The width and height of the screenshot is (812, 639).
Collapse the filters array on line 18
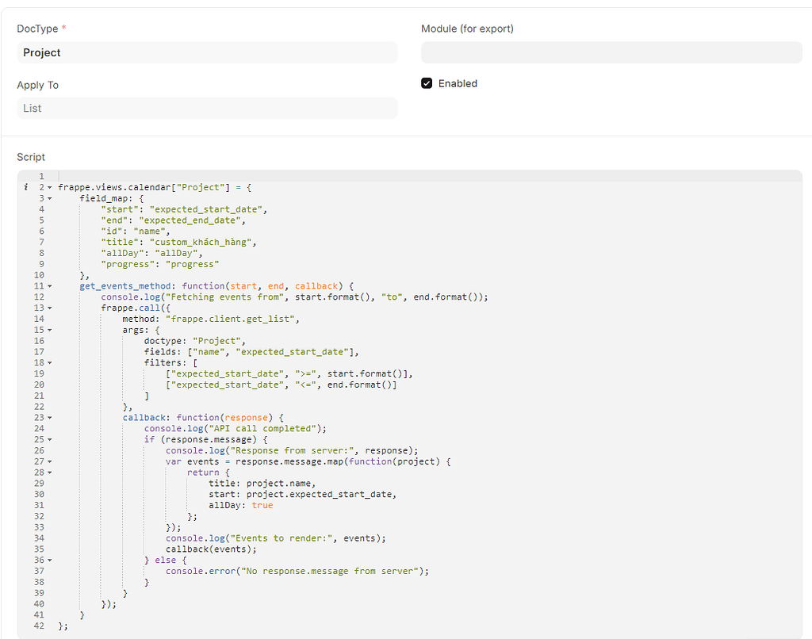point(52,362)
